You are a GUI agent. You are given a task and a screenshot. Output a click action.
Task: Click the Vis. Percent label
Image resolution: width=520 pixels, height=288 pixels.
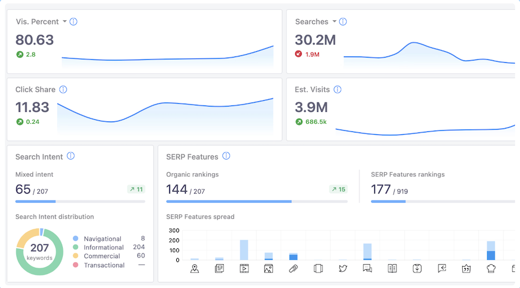point(37,22)
